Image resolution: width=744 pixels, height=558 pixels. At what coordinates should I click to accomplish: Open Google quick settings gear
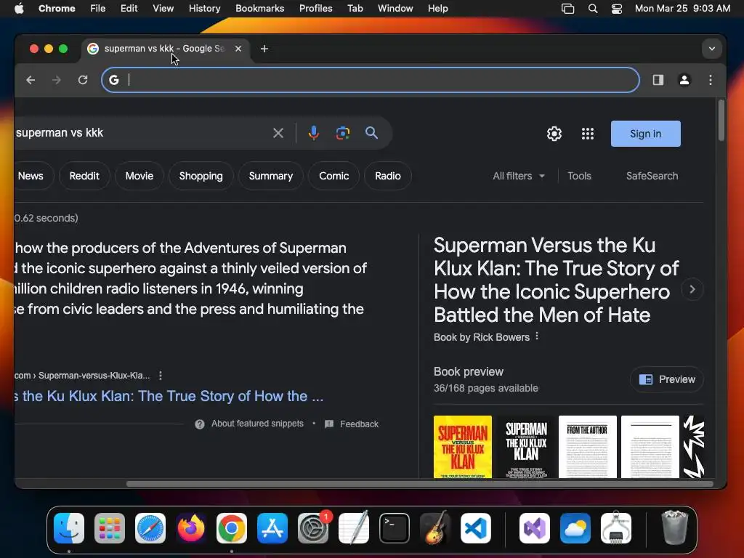point(554,134)
